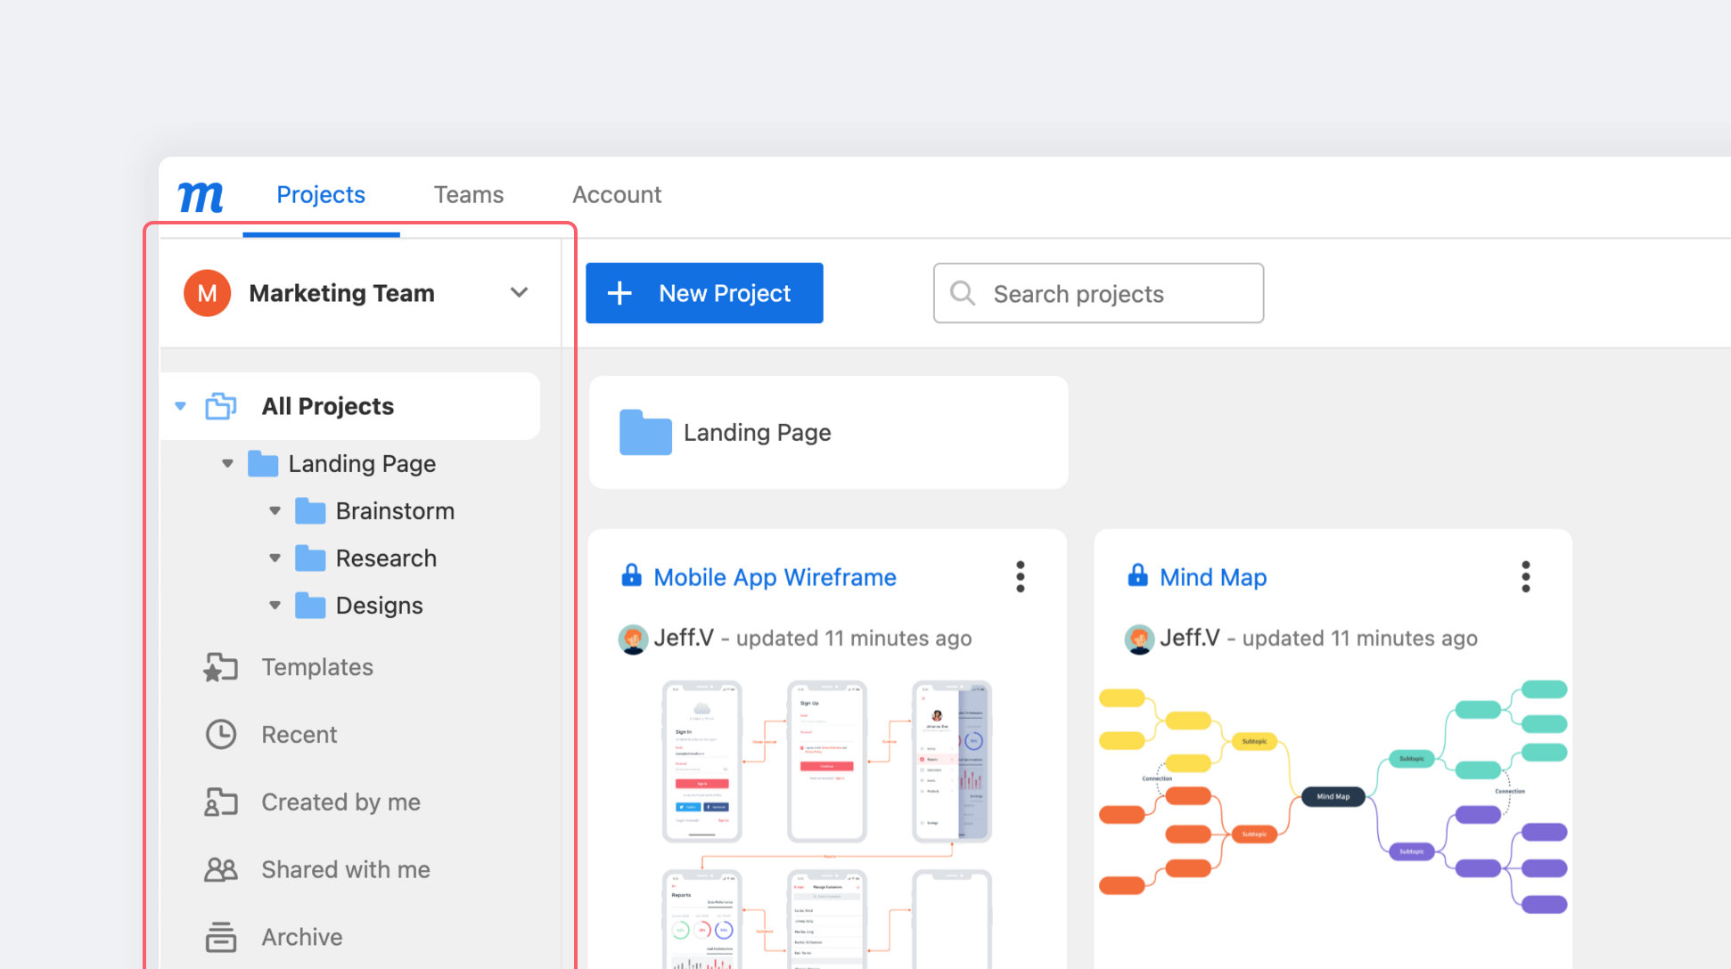Click the search magnifier icon

click(x=963, y=293)
